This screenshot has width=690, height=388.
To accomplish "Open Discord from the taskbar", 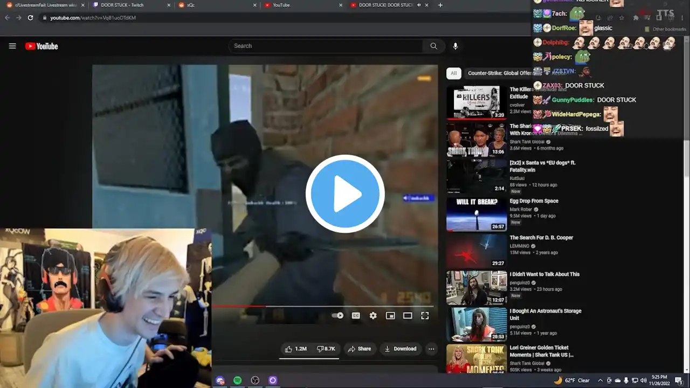I will tap(220, 380).
